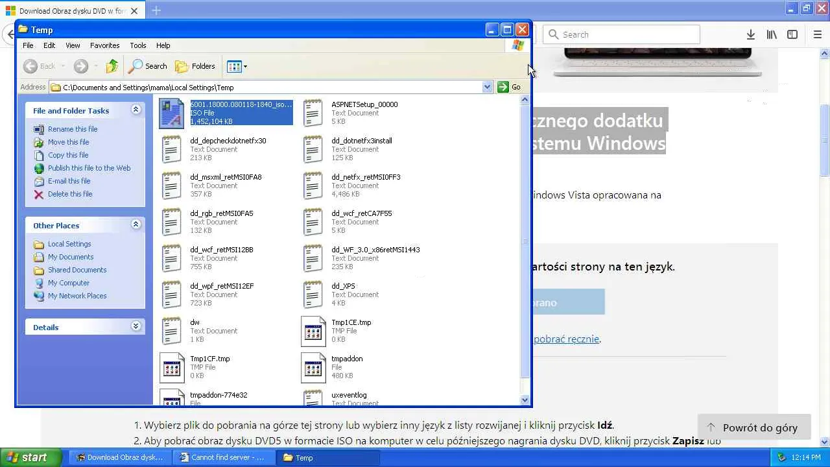Select the dd_wpf_retMSI12EF file icon
Screen dimensions: 830x467
[172, 294]
